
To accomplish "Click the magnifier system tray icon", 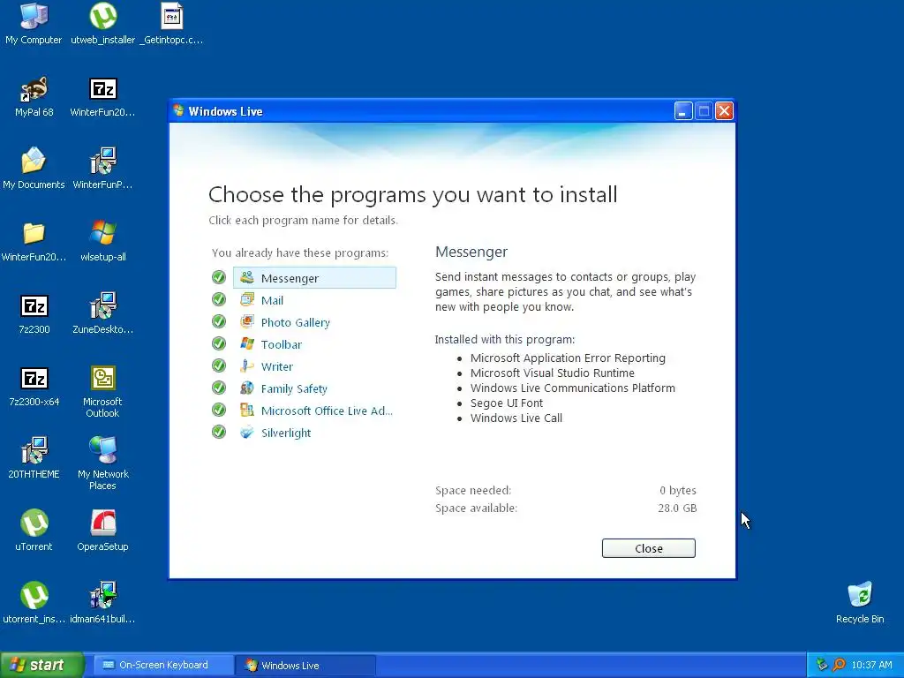I will [x=839, y=665].
